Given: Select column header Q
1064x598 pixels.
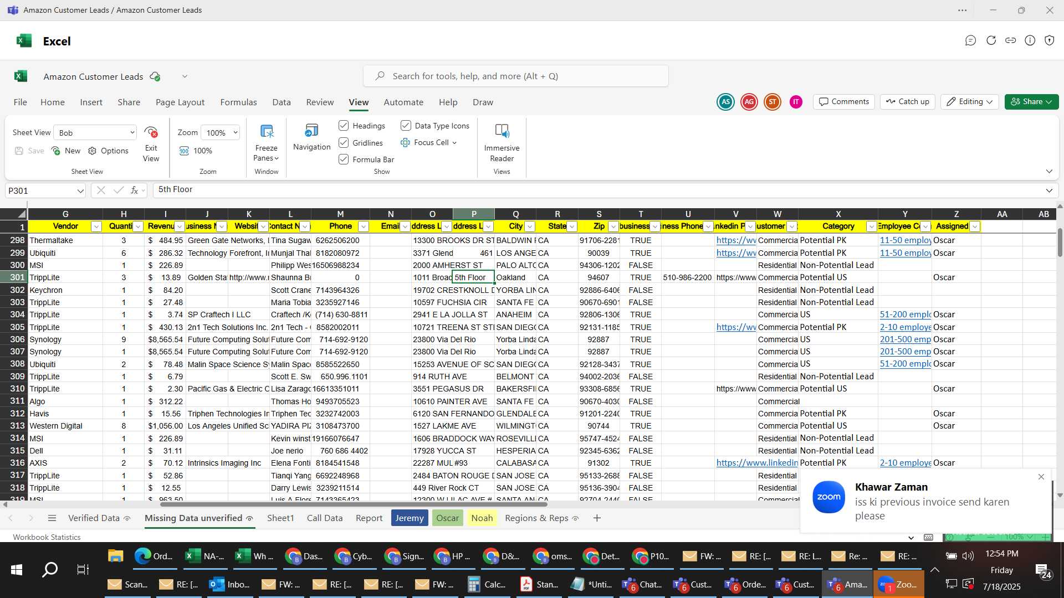Looking at the screenshot, I should (x=515, y=214).
